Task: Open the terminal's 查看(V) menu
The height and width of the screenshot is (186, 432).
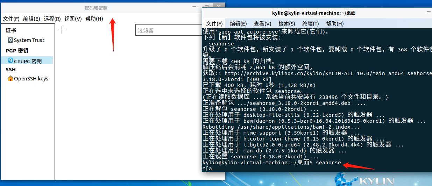Action: click(x=262, y=24)
